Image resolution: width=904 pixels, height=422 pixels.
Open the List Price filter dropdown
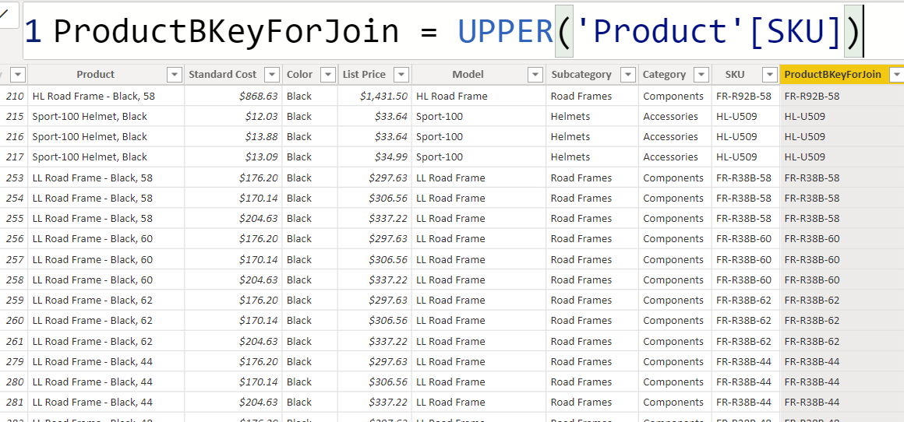401,75
